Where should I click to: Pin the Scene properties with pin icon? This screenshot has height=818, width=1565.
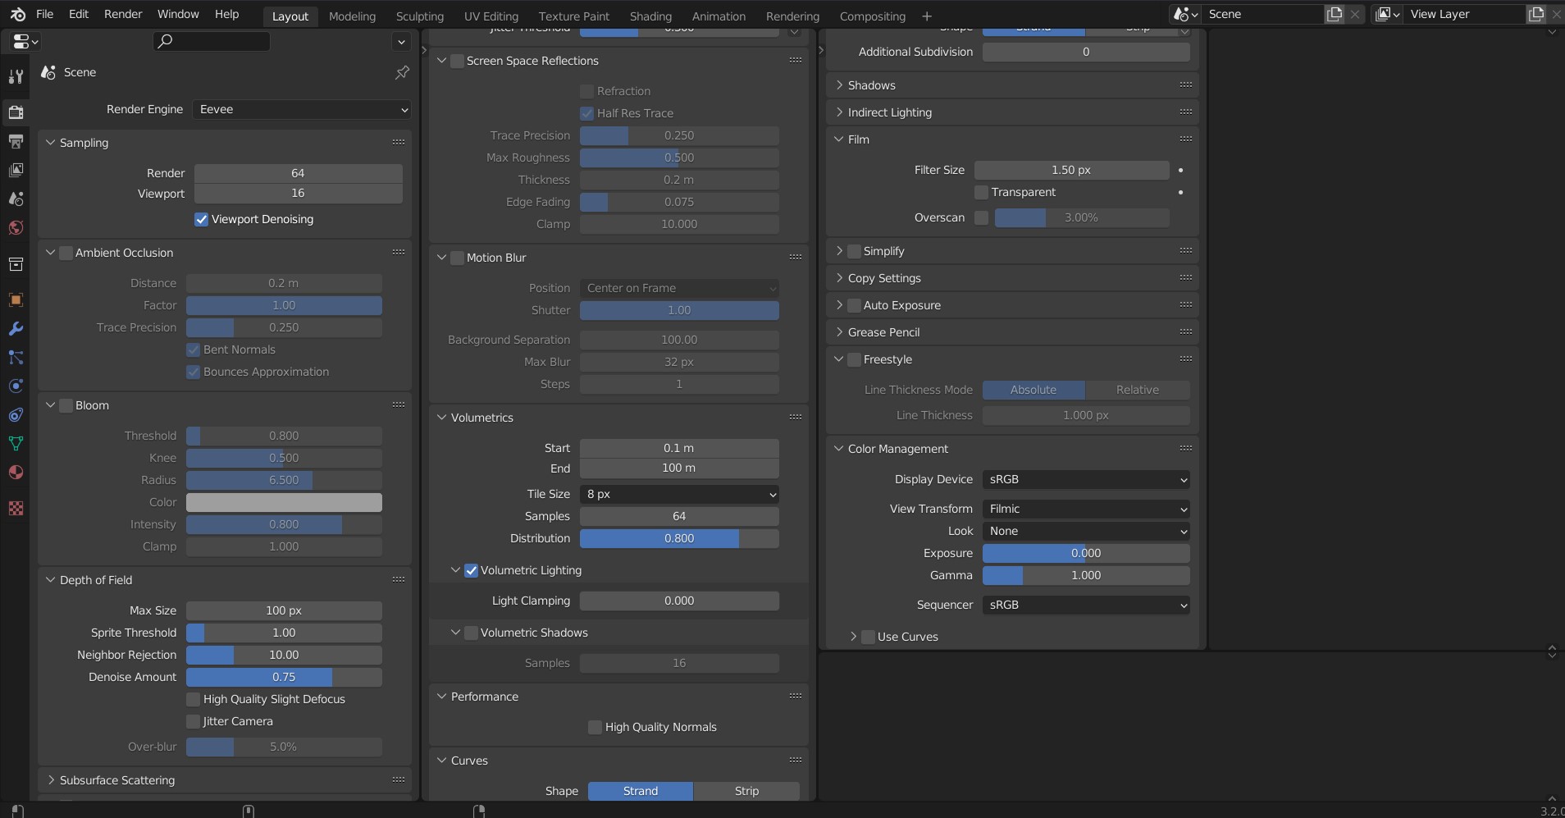tap(402, 72)
